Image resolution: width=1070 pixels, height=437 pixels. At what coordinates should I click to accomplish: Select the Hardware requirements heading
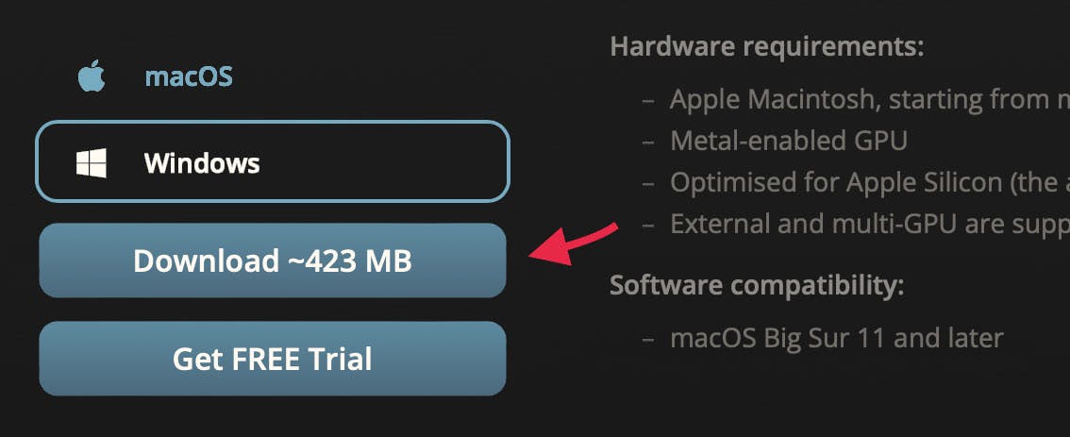point(767,47)
